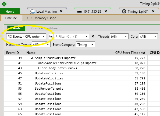Click the Filter (Ctrl+E) input field
Screen dimensions: 160x116
(72, 36)
